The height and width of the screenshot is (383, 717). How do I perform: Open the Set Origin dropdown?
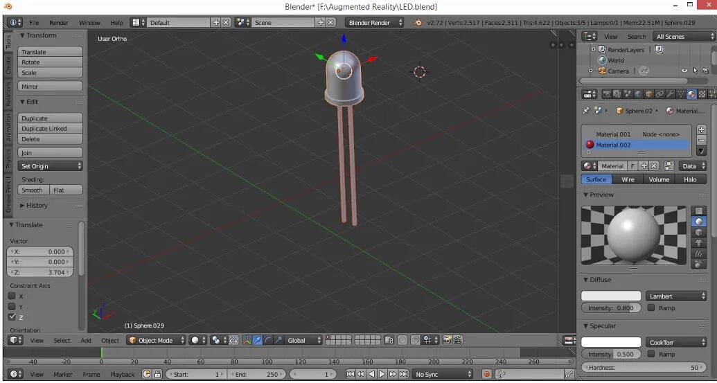pyautogui.click(x=51, y=166)
